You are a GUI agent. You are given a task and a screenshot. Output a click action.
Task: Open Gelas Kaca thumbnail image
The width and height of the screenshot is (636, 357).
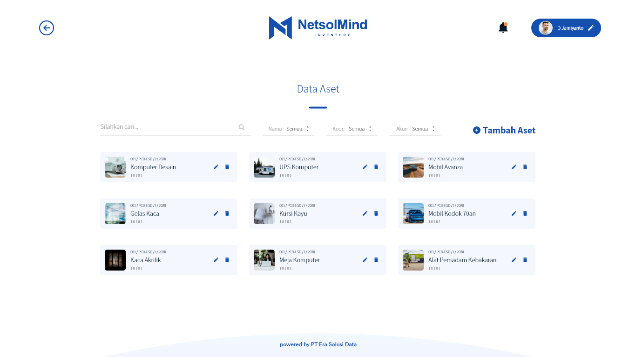click(115, 213)
